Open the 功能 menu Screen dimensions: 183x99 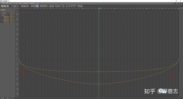tap(16, 3)
